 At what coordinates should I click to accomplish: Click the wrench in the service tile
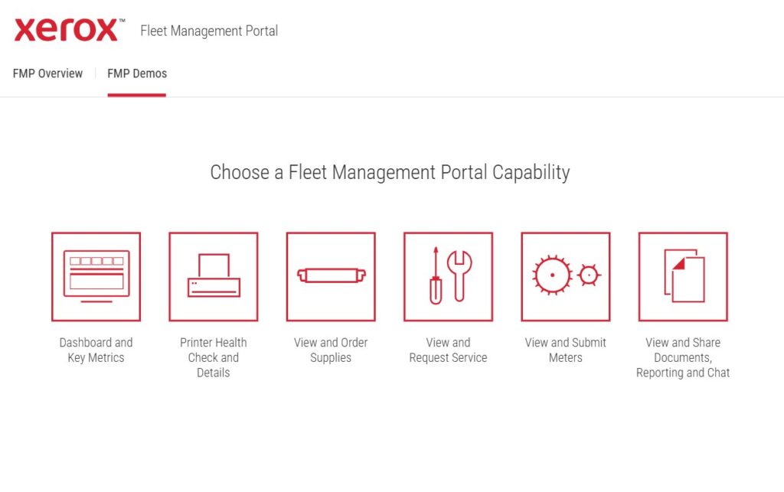tap(459, 275)
